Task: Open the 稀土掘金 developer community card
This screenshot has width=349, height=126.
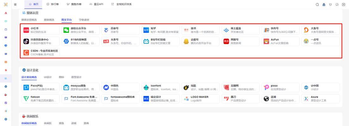Action: point(241,30)
